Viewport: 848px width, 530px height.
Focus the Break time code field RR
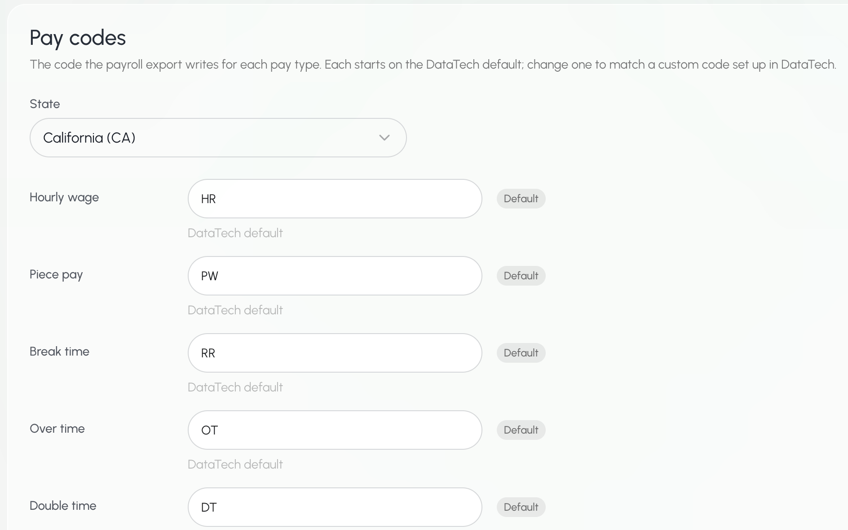coord(335,353)
